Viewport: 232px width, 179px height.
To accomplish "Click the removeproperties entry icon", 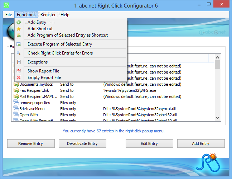I will [x=16, y=103].
